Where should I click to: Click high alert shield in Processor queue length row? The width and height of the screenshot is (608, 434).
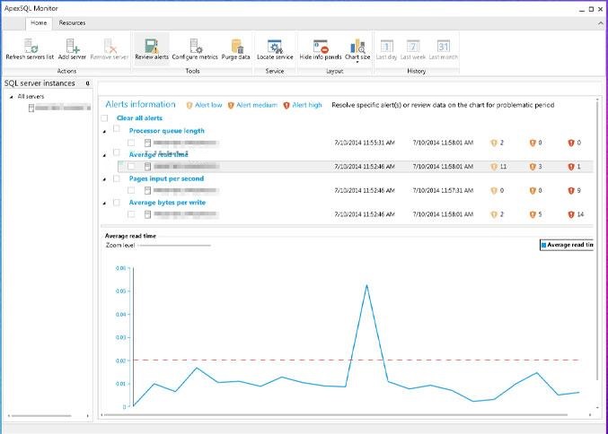coord(571,143)
